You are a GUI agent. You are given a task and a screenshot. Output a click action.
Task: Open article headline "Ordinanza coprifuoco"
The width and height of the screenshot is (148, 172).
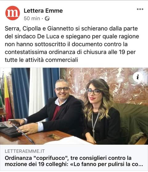68,158
